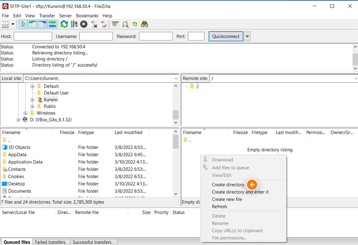Open directory listing filters
The width and height of the screenshot is (358, 245).
(114, 24)
